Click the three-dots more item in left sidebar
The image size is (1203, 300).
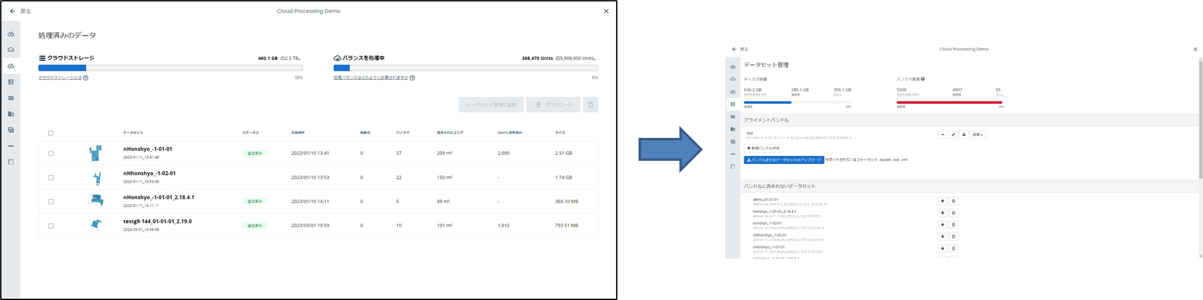click(x=11, y=146)
